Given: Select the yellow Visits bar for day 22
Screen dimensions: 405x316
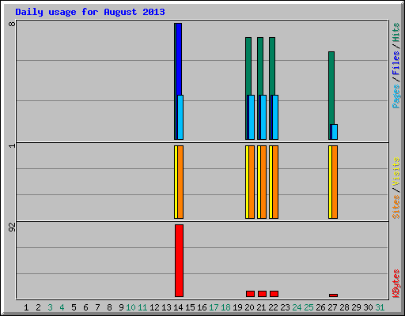Looking at the screenshot, I should (x=271, y=182).
